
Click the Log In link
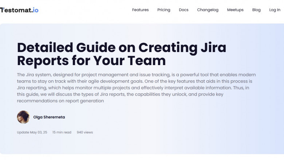point(275,10)
